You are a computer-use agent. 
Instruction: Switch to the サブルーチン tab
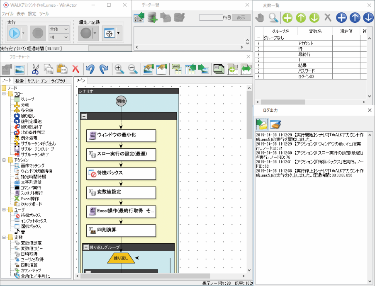coord(37,81)
